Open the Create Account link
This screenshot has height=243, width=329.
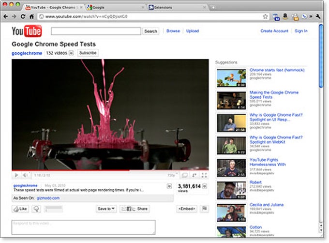coord(274,31)
